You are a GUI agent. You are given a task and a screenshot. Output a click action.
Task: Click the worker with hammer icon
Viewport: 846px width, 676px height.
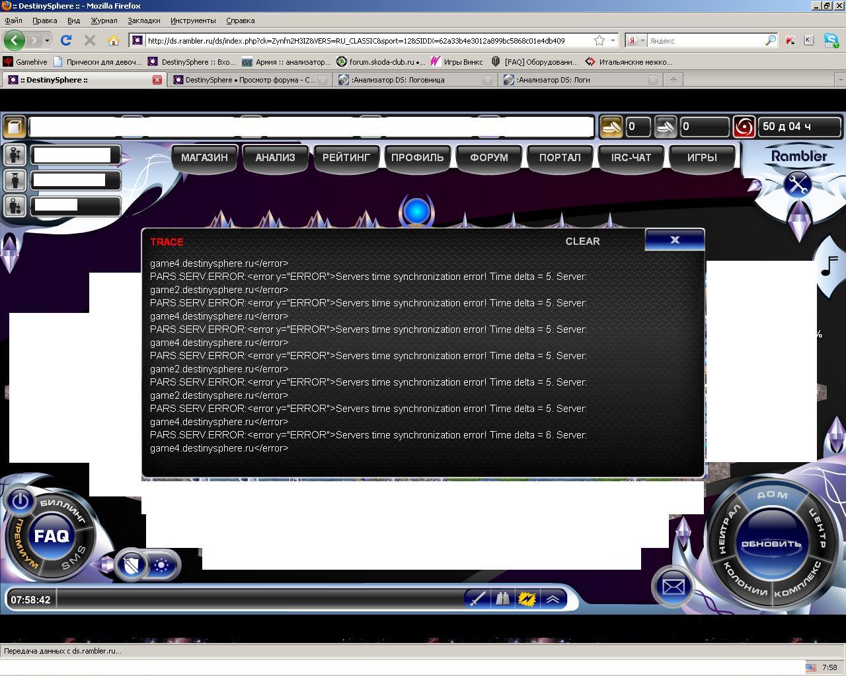click(15, 155)
